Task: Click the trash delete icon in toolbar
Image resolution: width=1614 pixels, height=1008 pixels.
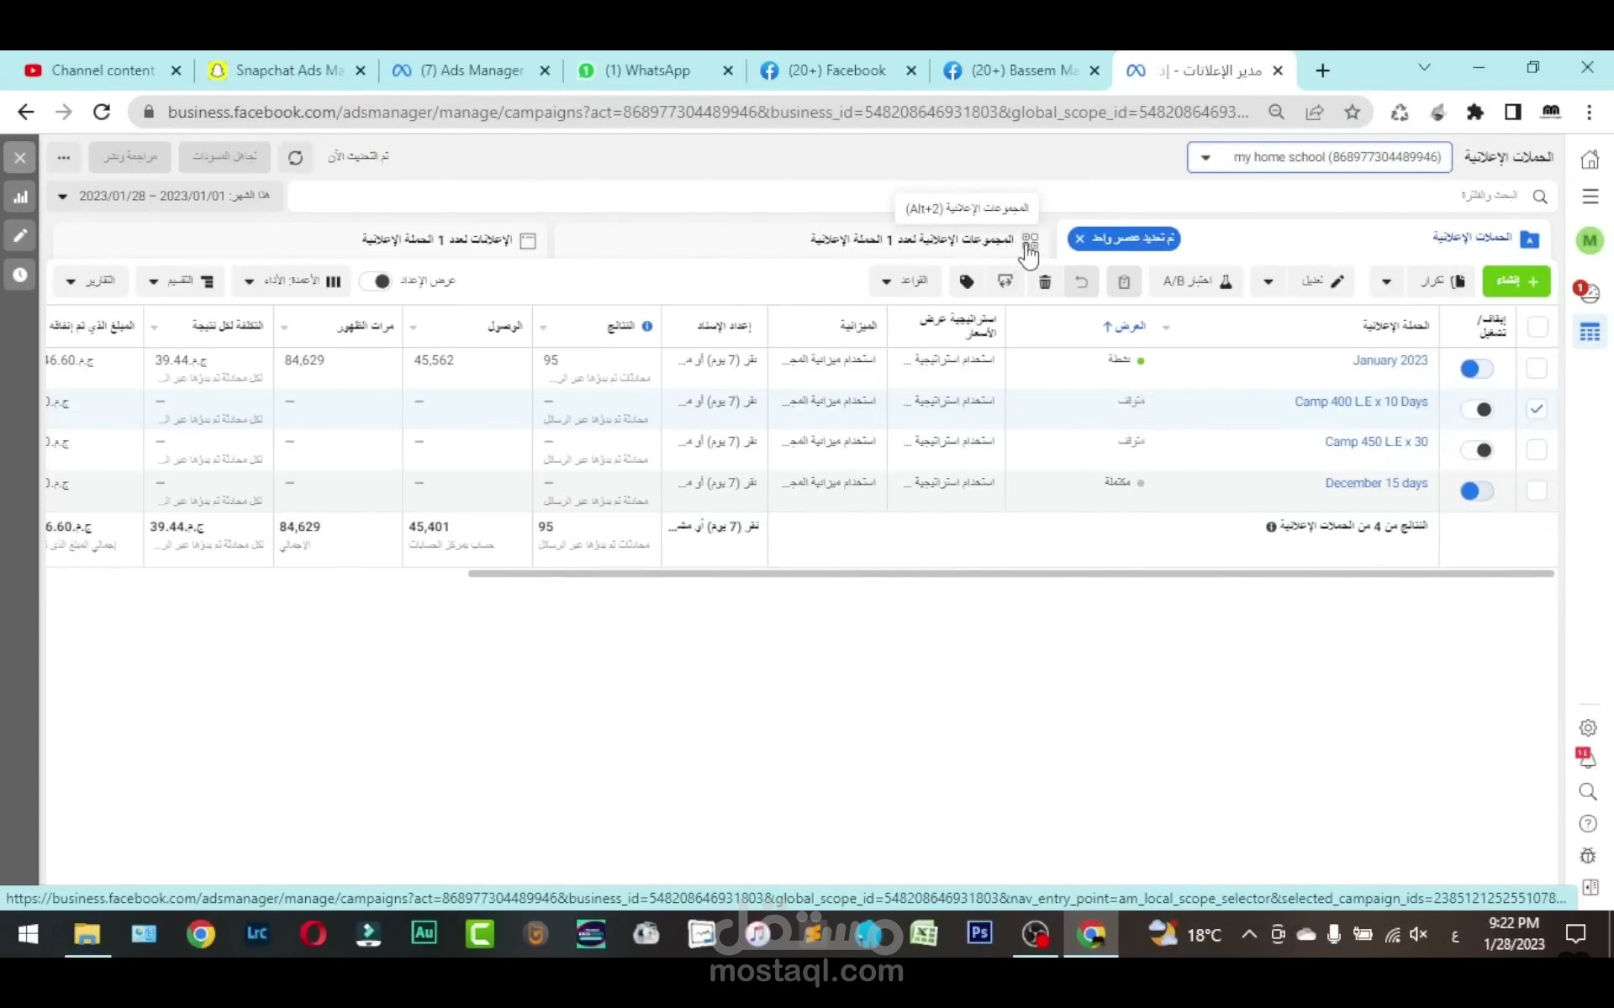Action: point(1044,281)
